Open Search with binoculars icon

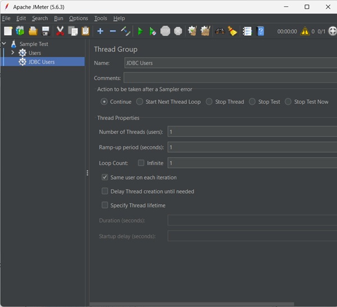220,31
